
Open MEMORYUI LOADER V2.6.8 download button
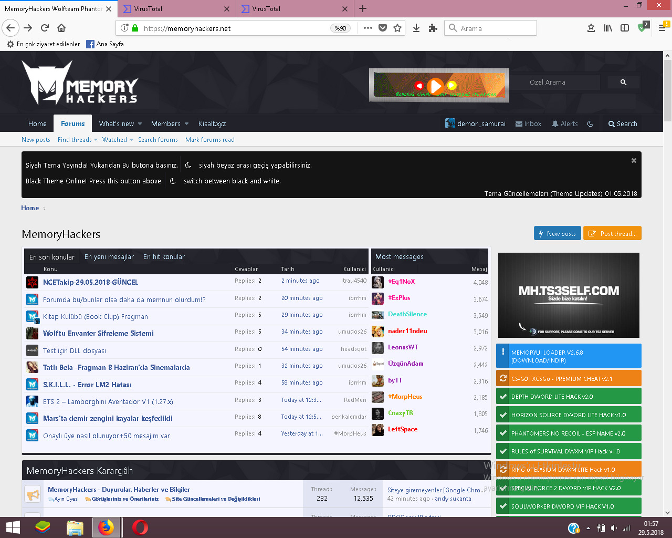click(569, 356)
